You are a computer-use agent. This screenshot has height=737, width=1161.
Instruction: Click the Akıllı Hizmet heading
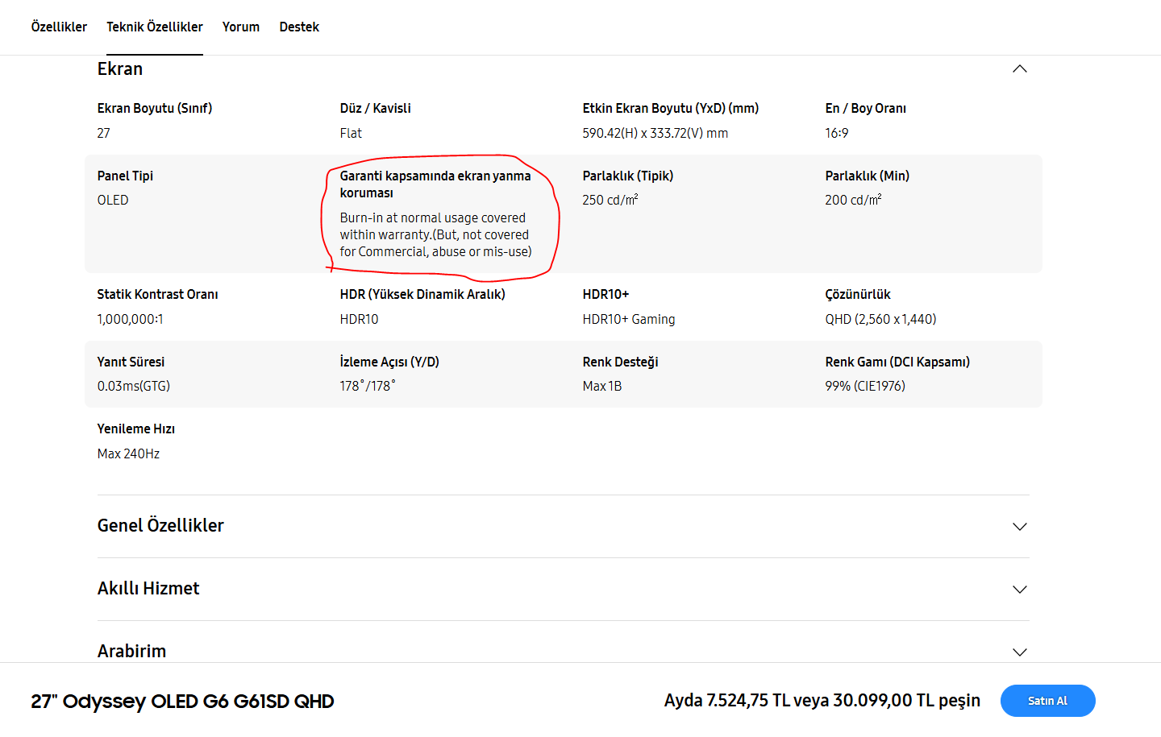pyautogui.click(x=148, y=588)
